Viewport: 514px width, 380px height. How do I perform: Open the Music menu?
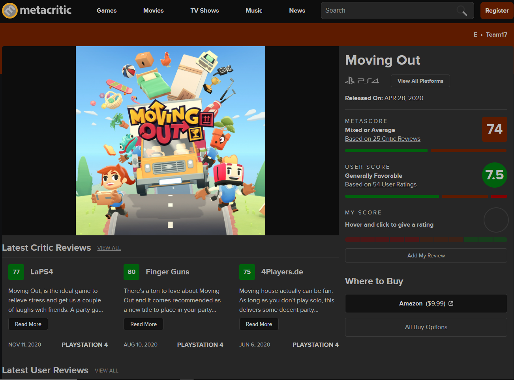[x=254, y=11]
